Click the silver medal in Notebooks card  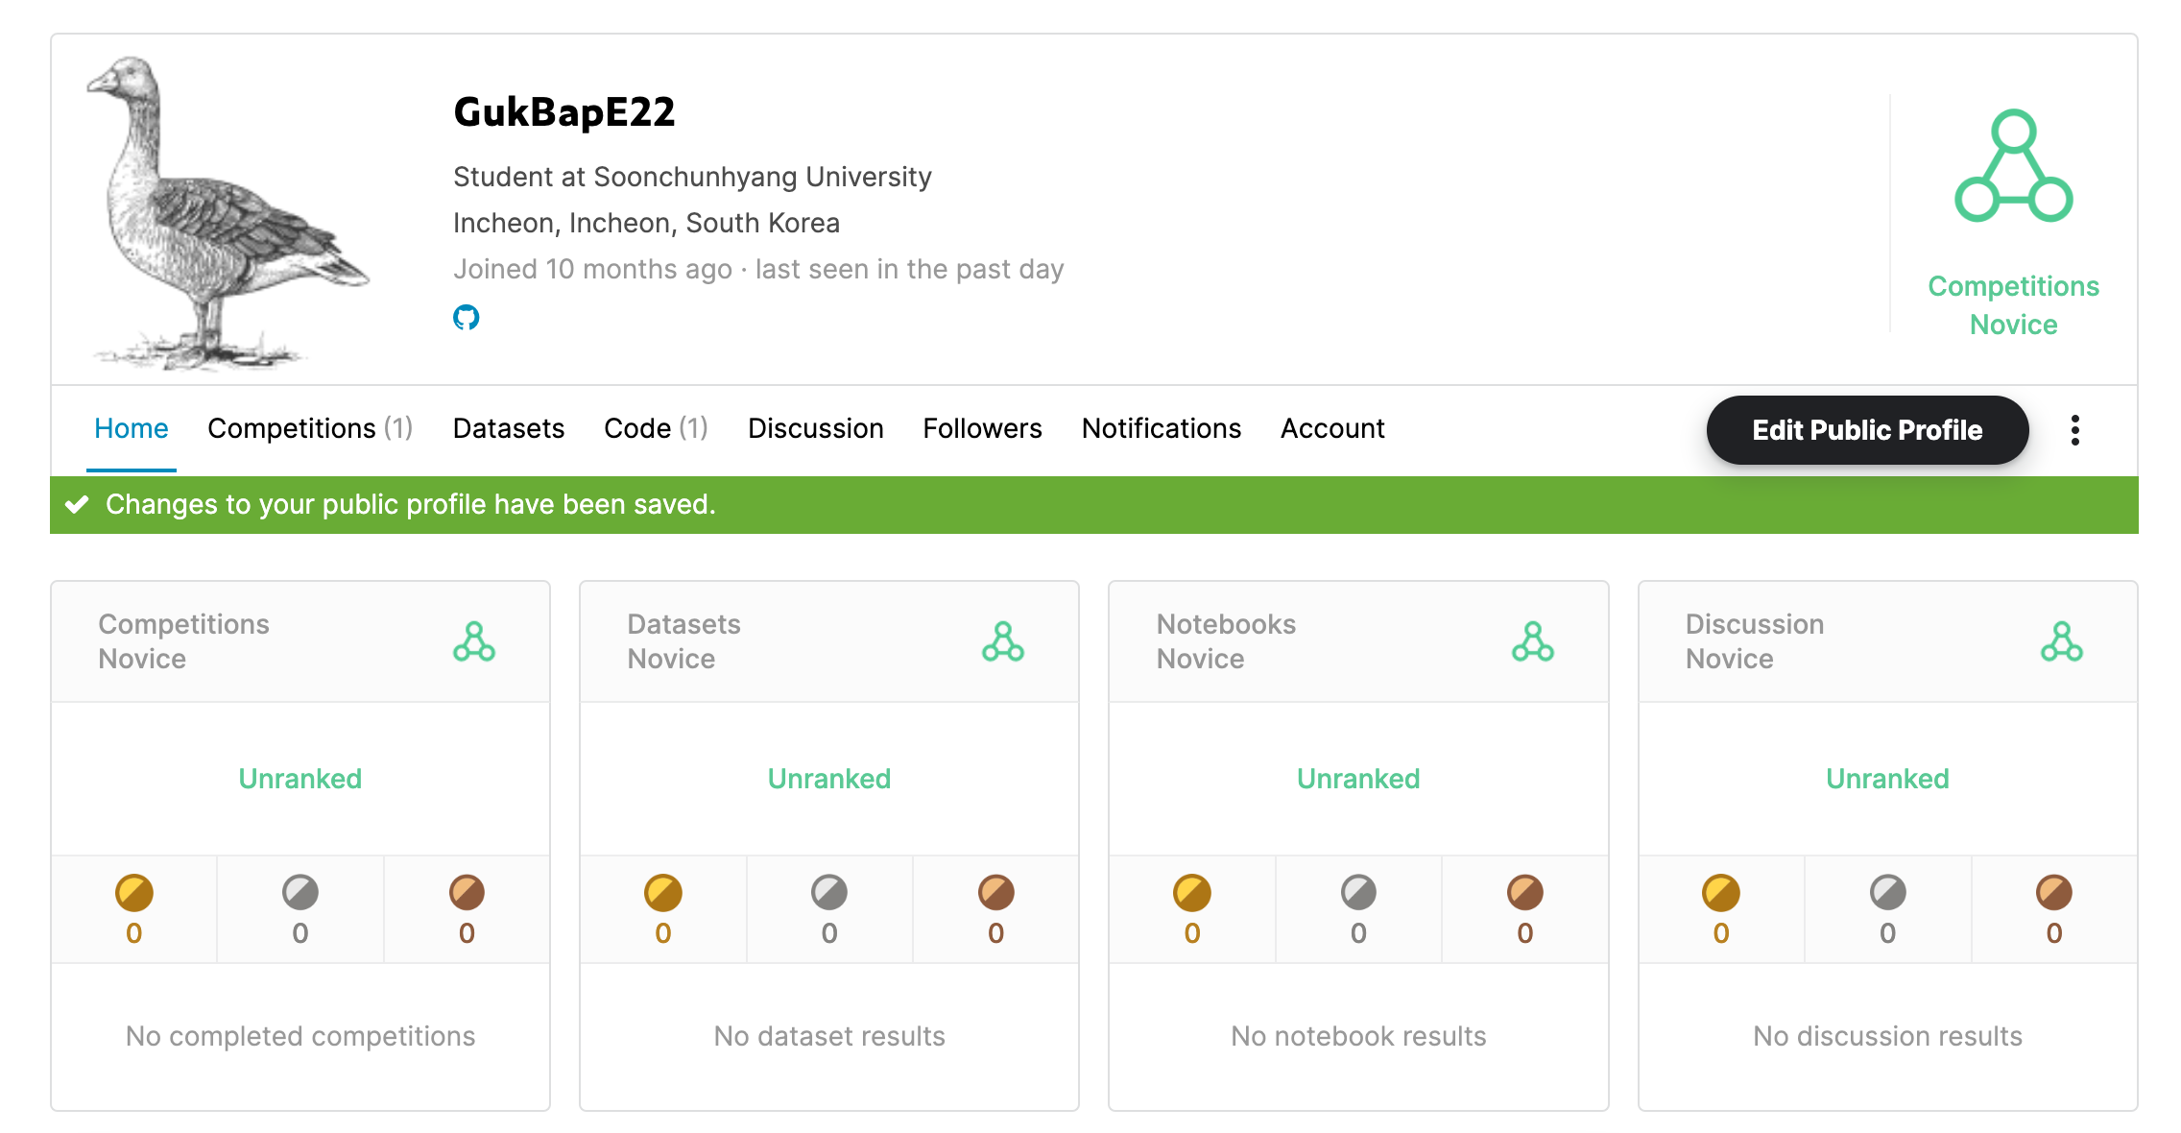[x=1358, y=892]
